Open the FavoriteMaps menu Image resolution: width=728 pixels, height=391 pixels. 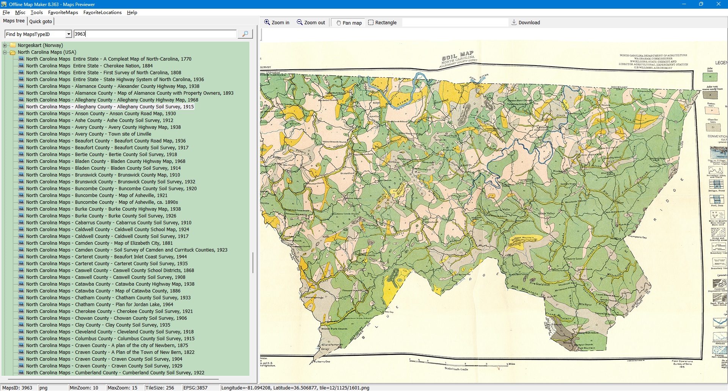63,13
